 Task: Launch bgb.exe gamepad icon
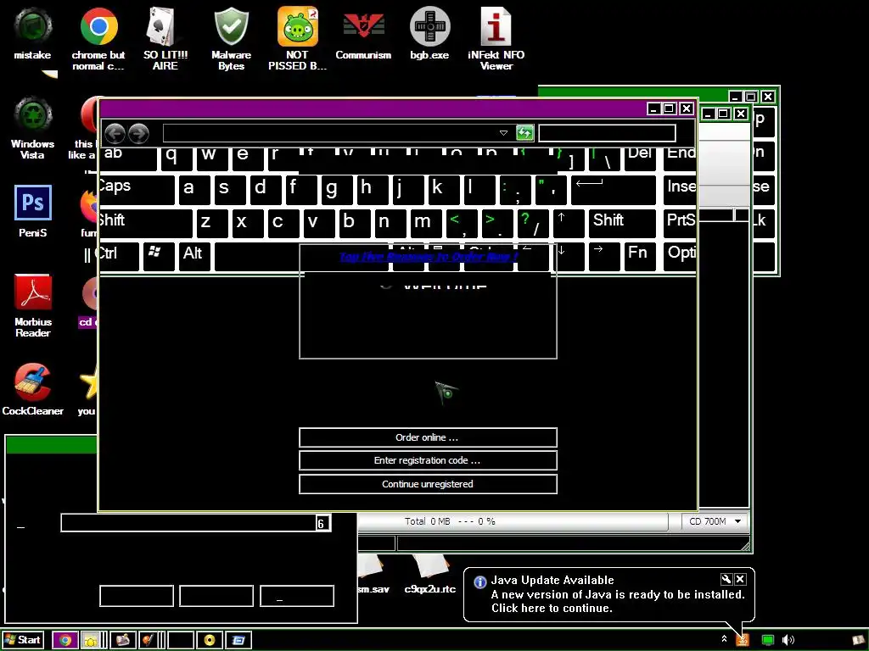tap(429, 33)
